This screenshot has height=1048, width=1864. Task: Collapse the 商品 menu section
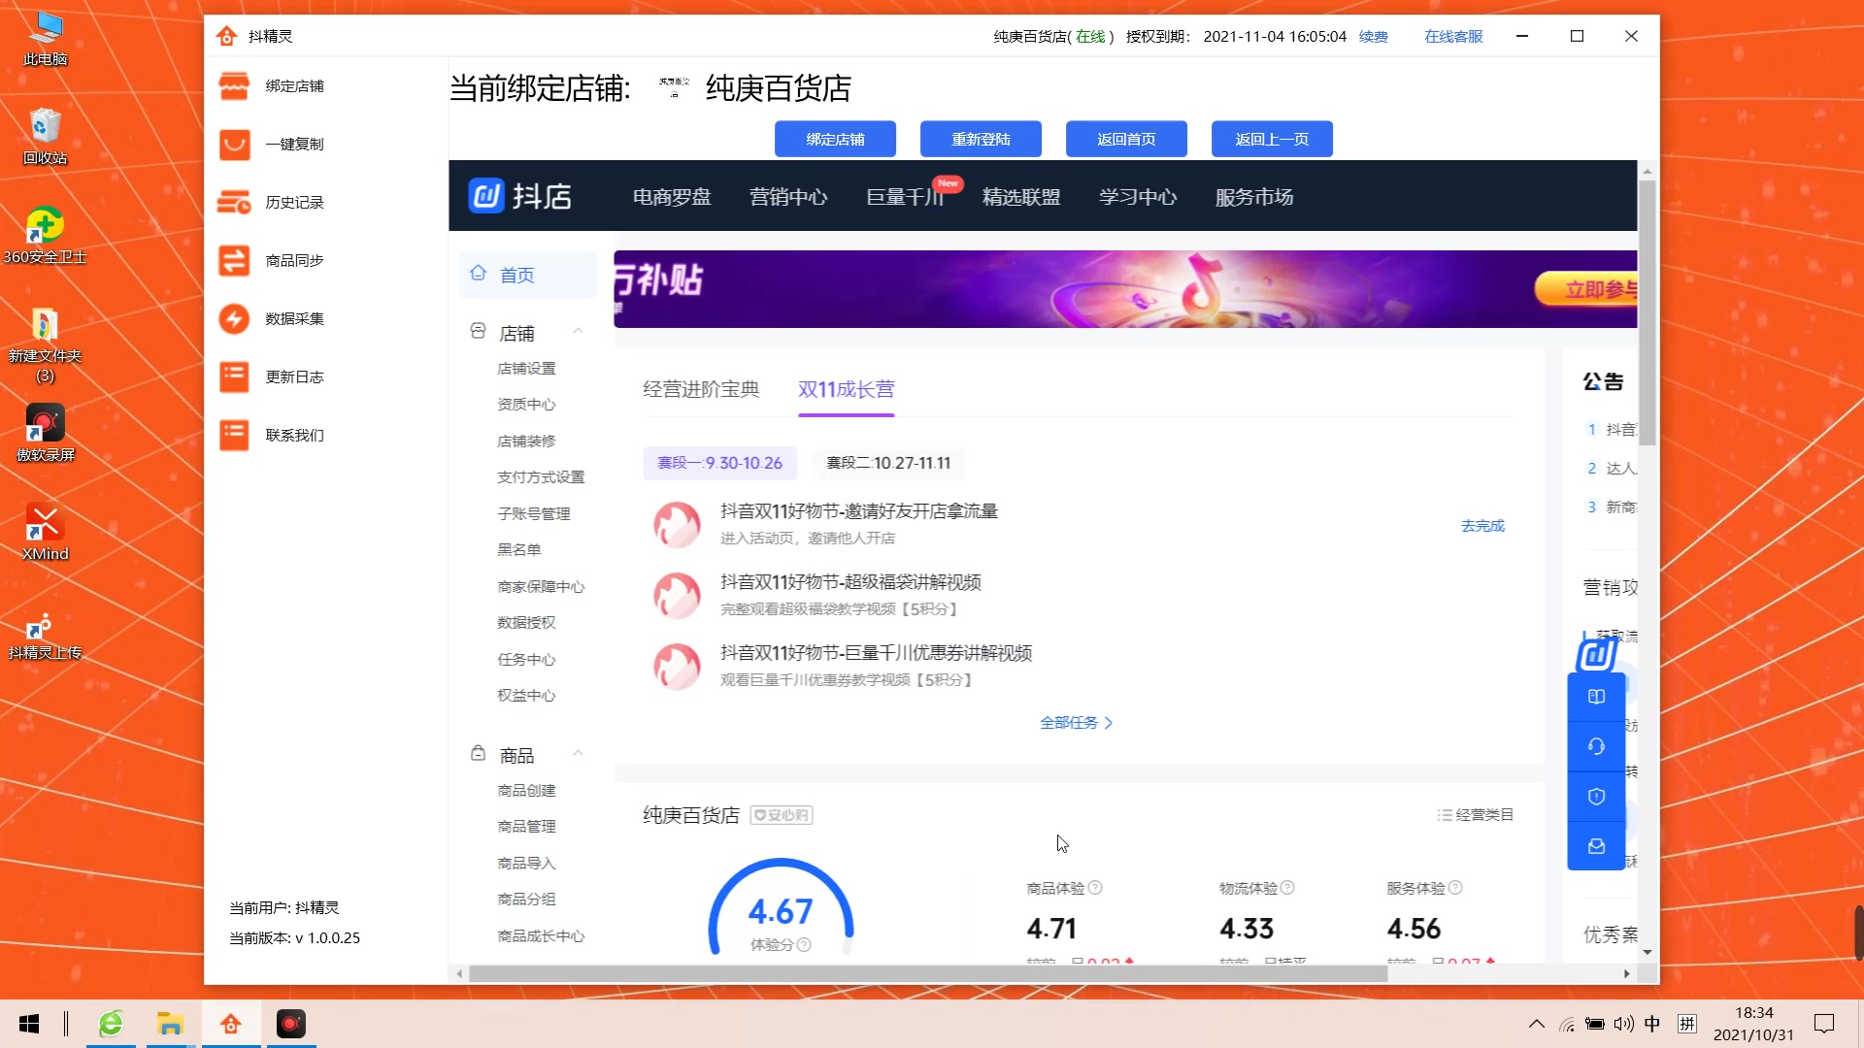(x=579, y=754)
